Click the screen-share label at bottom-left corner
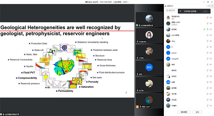 click(x=10, y=114)
